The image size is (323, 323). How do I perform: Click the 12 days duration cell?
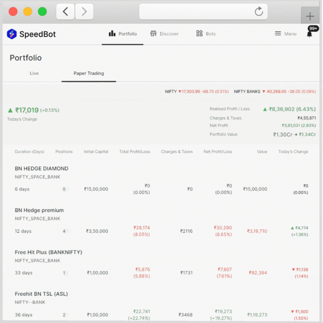(23, 231)
